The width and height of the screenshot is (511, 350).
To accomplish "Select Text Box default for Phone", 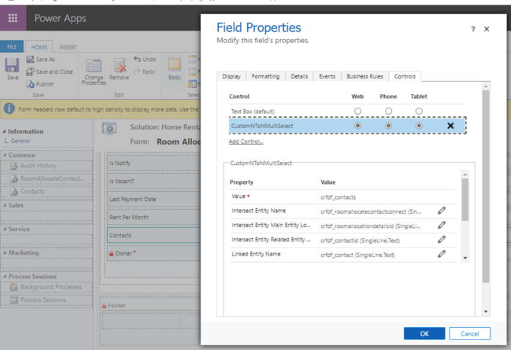I will pyautogui.click(x=388, y=111).
